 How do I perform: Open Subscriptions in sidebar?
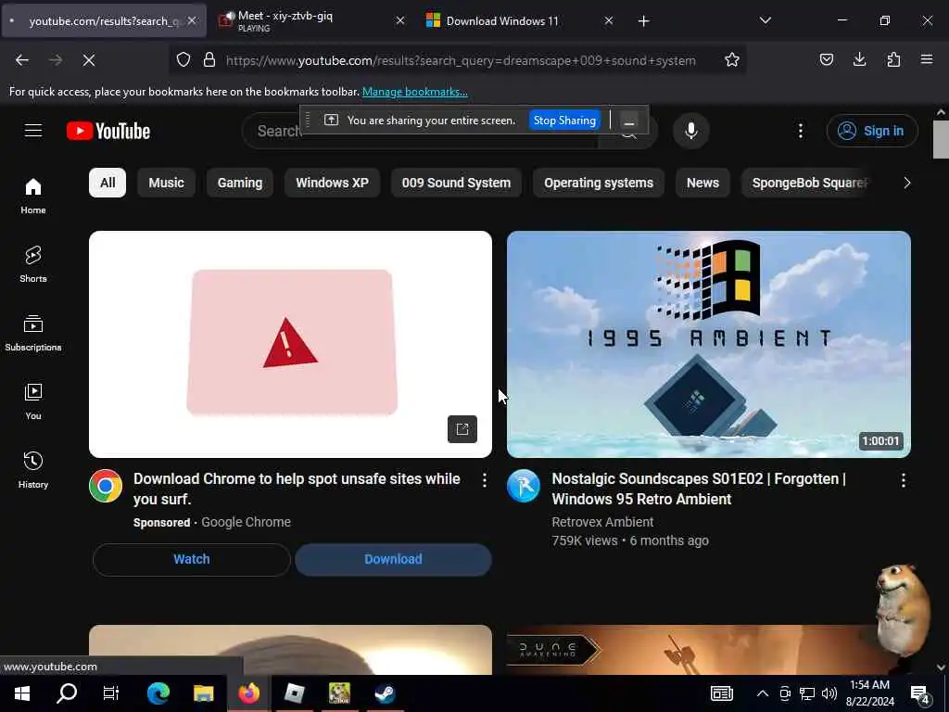[33, 333]
